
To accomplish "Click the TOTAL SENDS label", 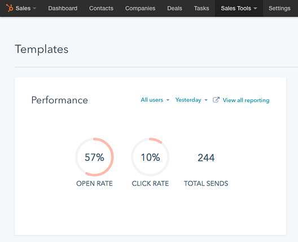I will tap(206, 183).
